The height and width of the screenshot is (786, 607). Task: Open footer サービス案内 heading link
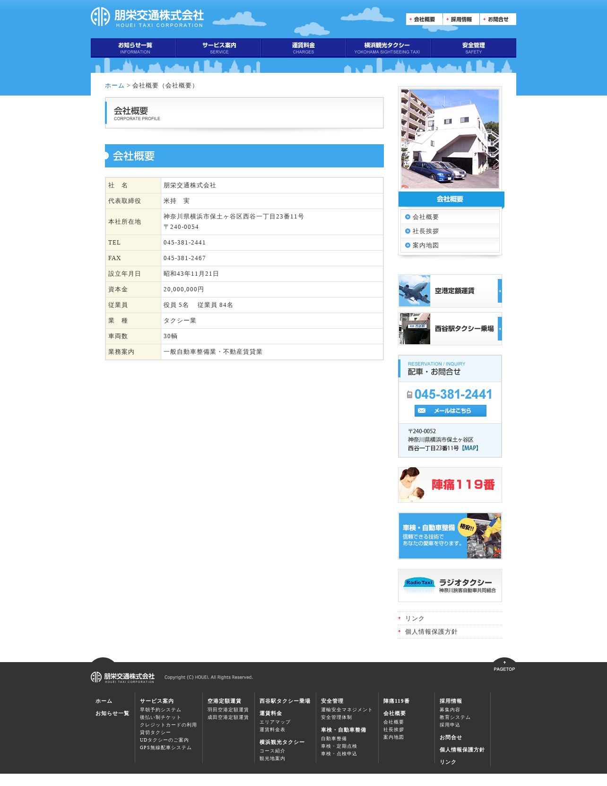pyautogui.click(x=157, y=701)
